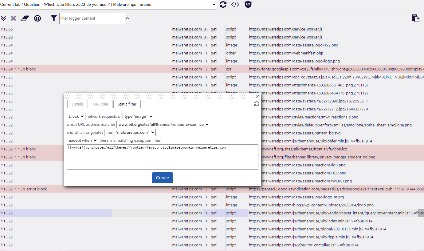Open the "except when" dropdown
This screenshot has width=424, height=251.
point(82,141)
